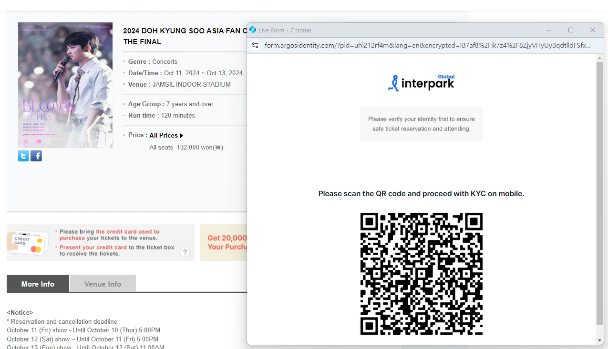The width and height of the screenshot is (608, 349).
Task: Click the scrollbar up arrow
Action: click(x=600, y=57)
